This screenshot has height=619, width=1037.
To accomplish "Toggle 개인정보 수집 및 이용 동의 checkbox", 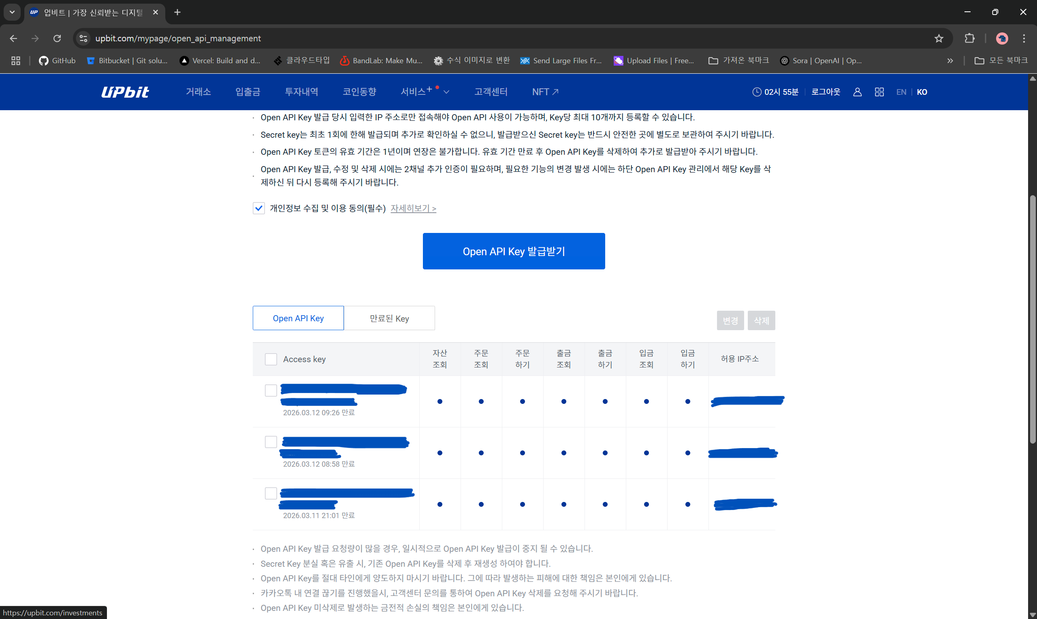I will click(x=258, y=208).
